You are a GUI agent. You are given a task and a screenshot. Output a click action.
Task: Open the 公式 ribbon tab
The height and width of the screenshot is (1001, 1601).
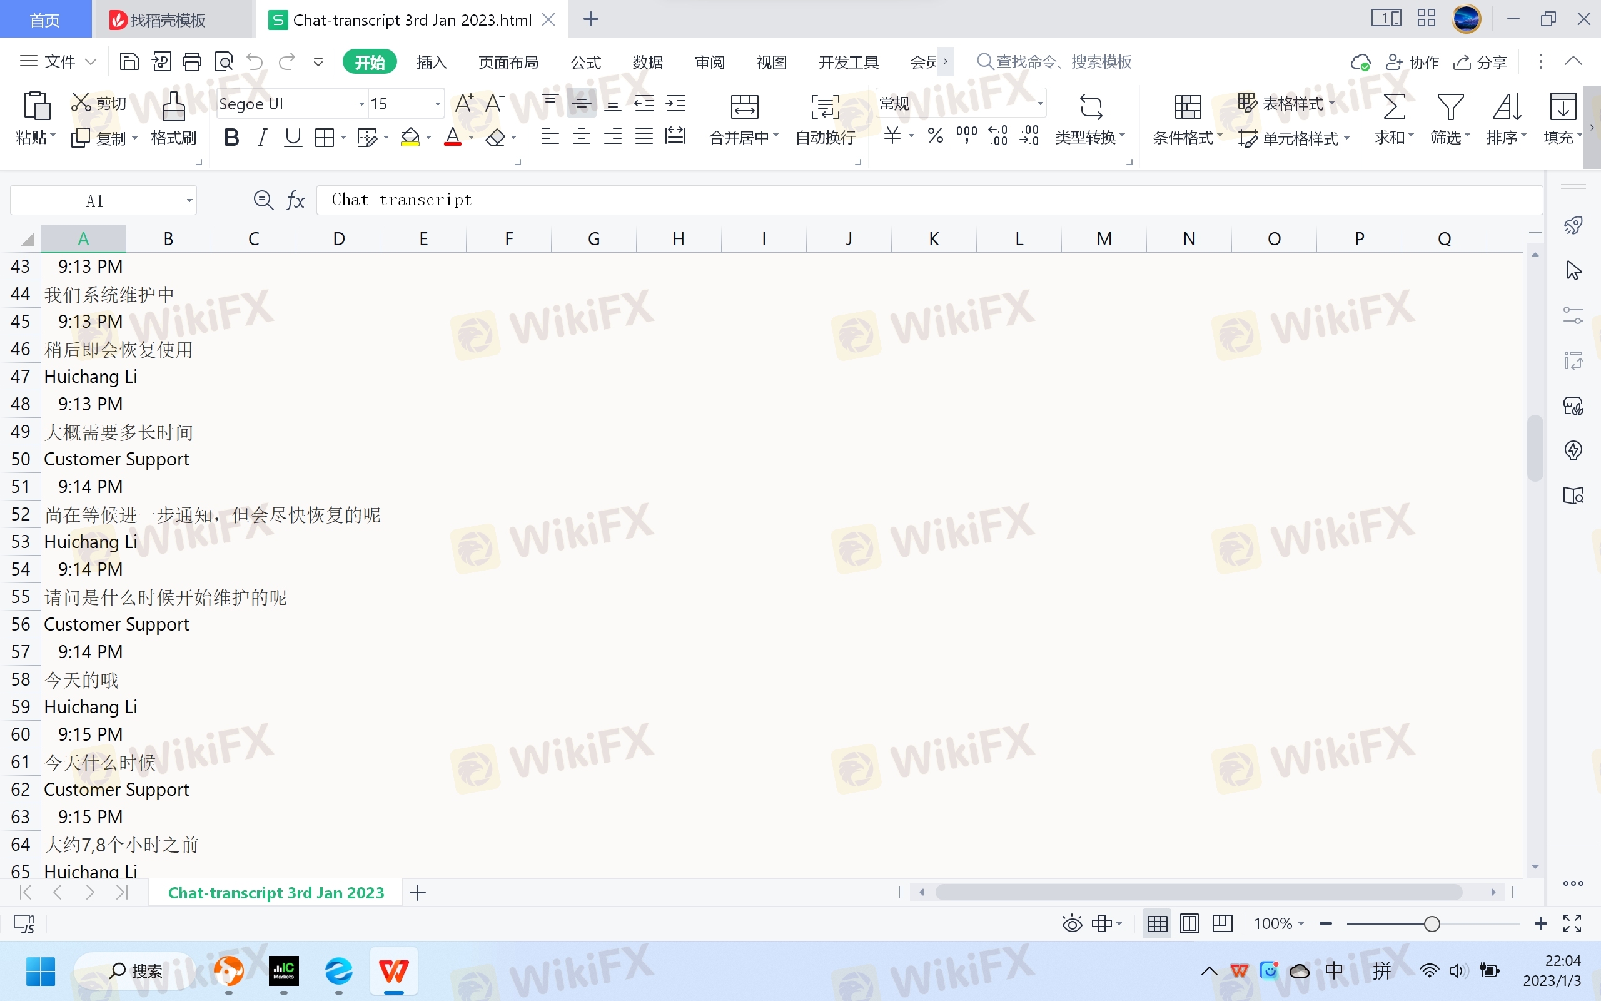[585, 62]
